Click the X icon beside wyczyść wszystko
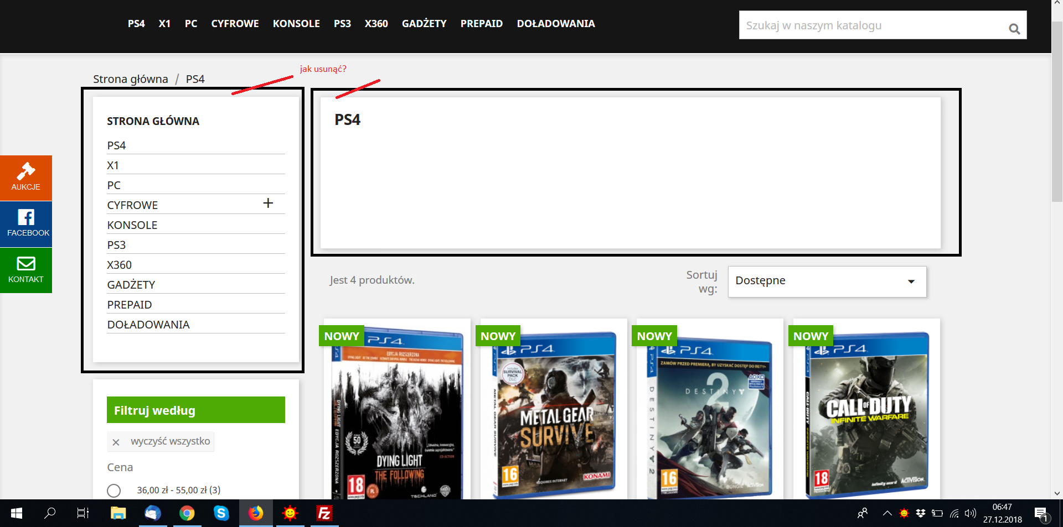The width and height of the screenshot is (1063, 527). 116,442
